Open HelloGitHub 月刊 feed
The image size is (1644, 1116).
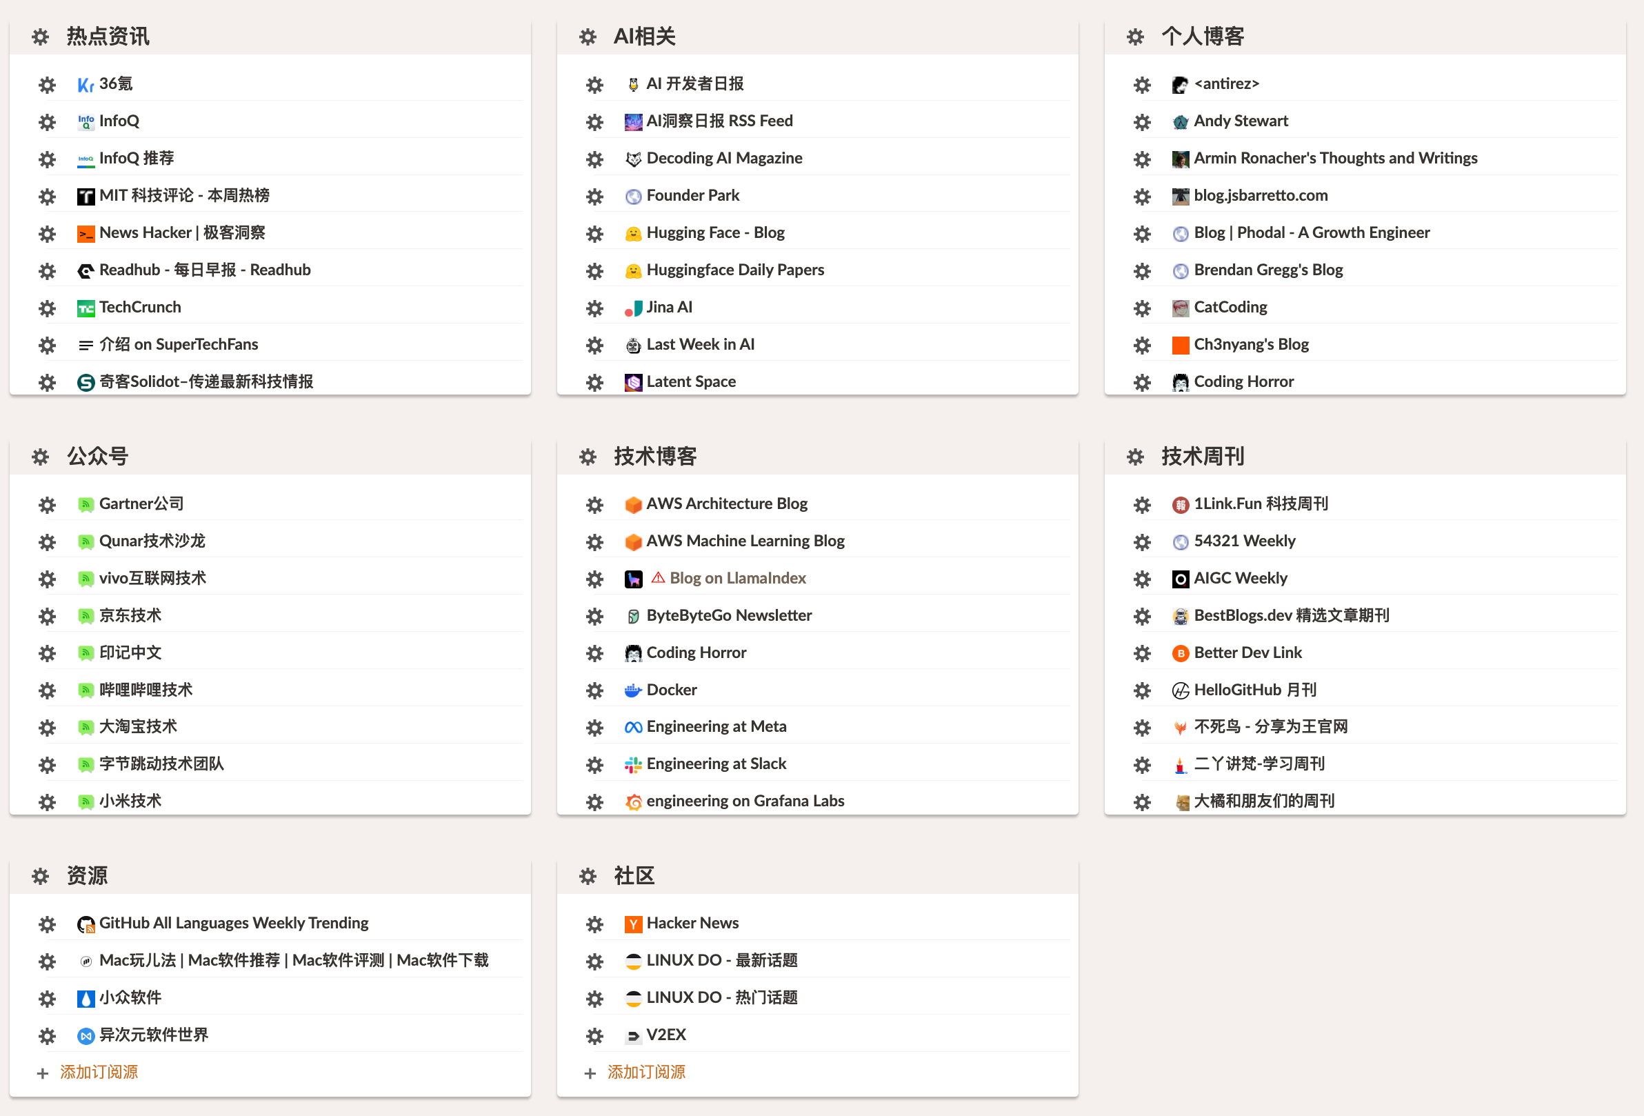(x=1254, y=690)
